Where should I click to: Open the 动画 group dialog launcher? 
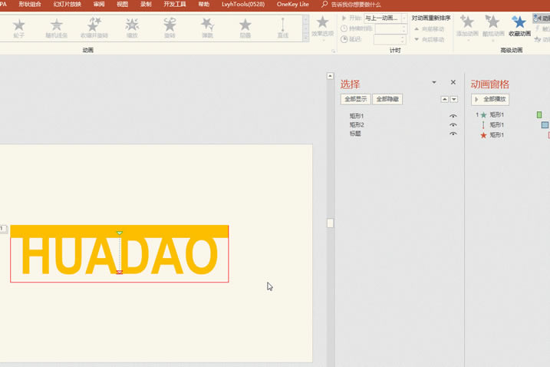[x=333, y=51]
